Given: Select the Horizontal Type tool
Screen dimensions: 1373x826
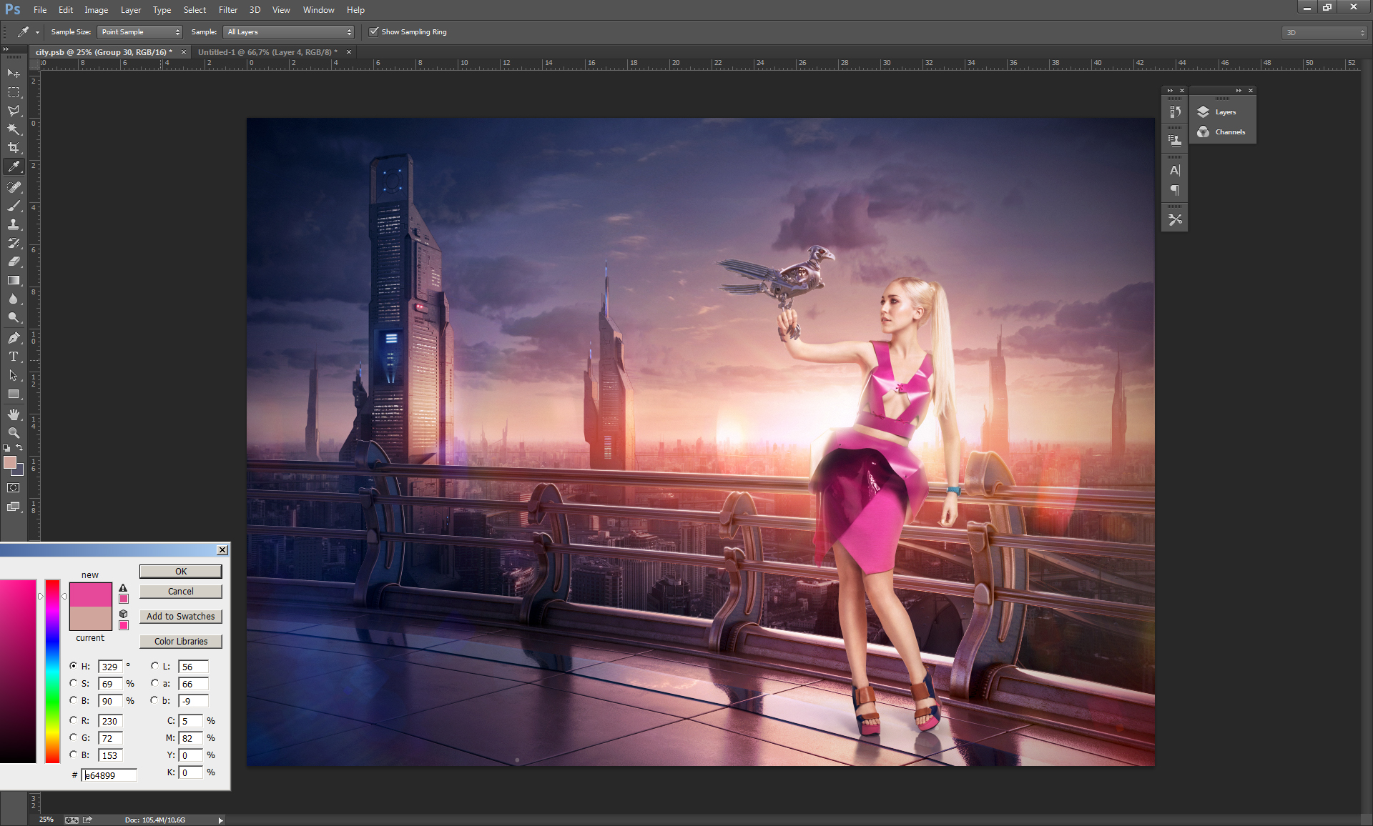Looking at the screenshot, I should pyautogui.click(x=14, y=357).
